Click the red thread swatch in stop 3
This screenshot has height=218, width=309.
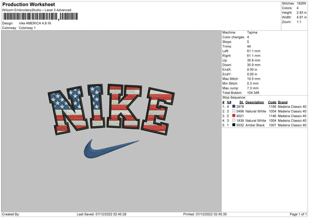(x=234, y=116)
